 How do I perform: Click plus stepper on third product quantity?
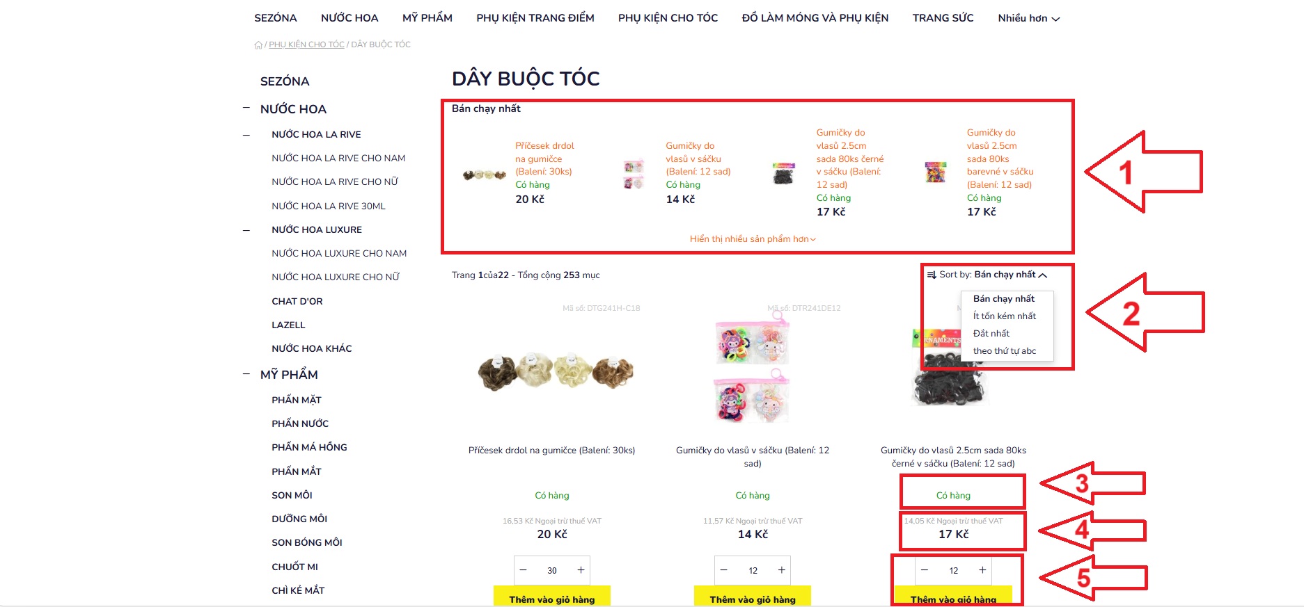click(982, 570)
